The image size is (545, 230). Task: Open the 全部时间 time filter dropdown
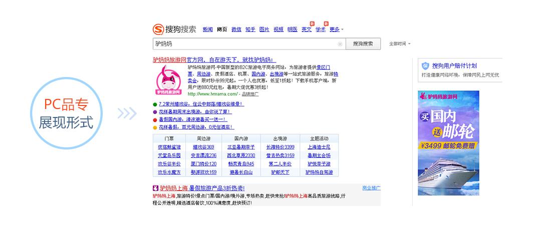pyautogui.click(x=400, y=44)
